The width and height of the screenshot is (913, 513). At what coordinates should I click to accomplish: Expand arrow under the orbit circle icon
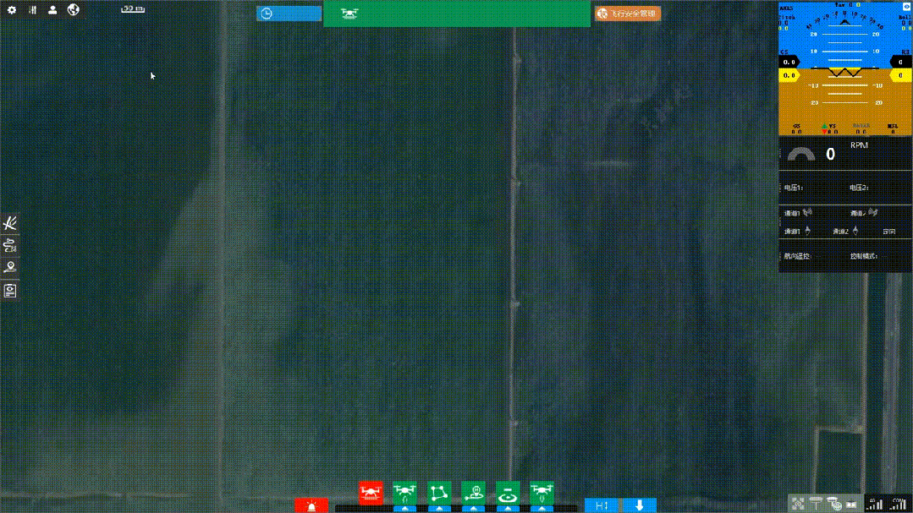coord(508,509)
